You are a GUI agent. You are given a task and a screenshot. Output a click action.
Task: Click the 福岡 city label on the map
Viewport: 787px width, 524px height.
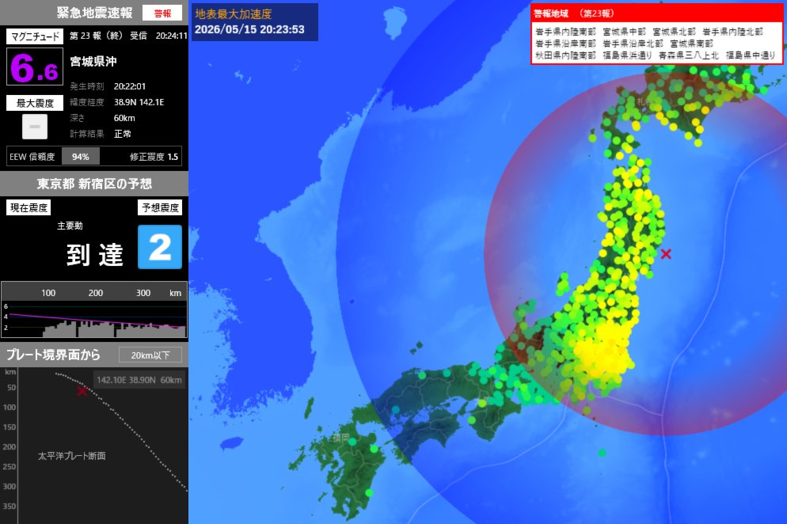coord(340,438)
